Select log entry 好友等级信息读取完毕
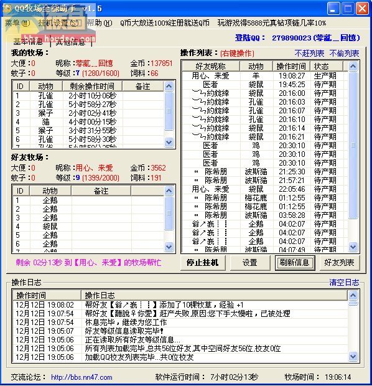372x386 pixels. point(180,331)
